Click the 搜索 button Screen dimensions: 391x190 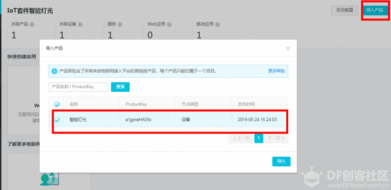[120, 87]
